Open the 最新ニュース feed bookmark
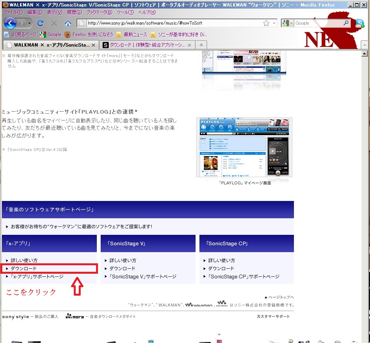The width and height of the screenshot is (370, 343). click(x=132, y=35)
